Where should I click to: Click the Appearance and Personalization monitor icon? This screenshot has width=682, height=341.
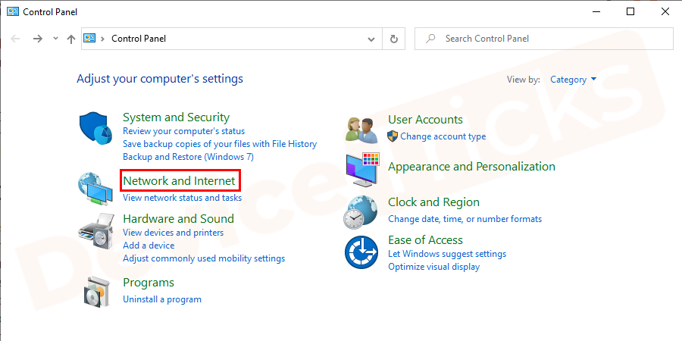(362, 170)
